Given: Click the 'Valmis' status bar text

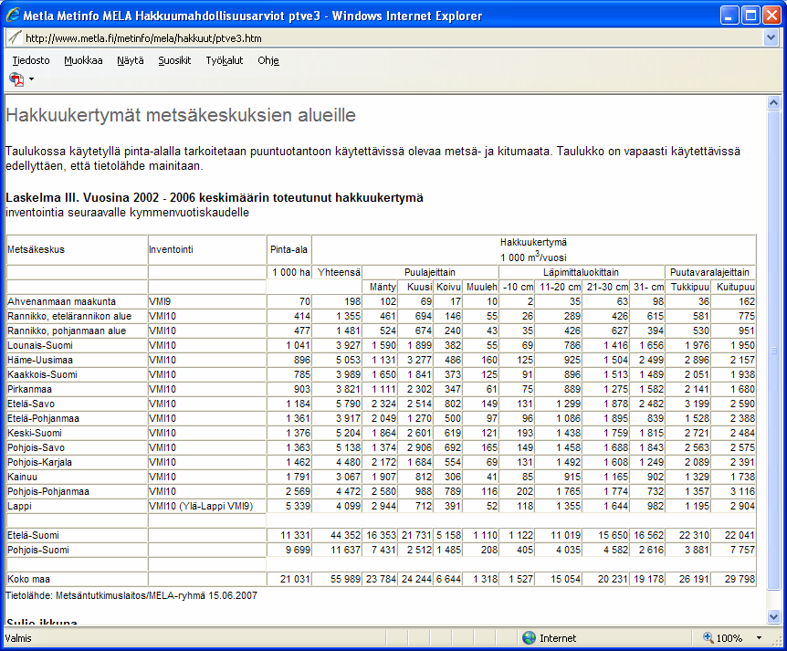Looking at the screenshot, I should tap(18, 638).
